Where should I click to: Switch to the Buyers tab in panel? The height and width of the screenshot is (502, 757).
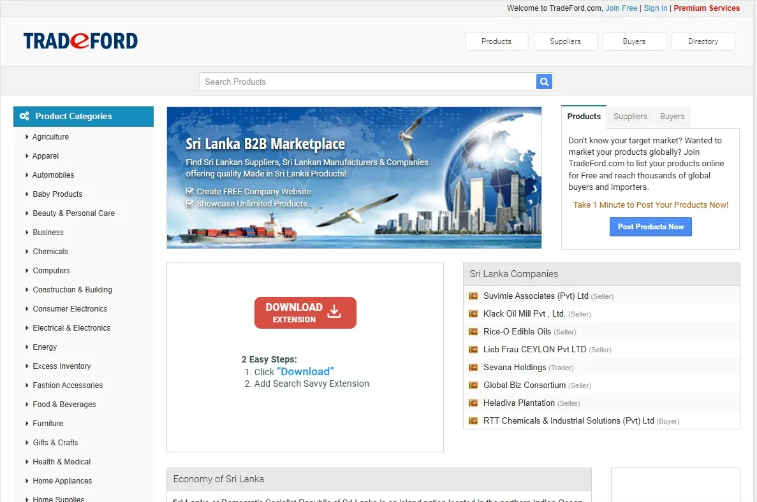coord(672,117)
